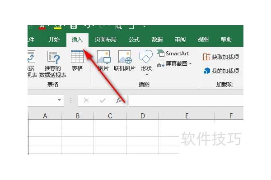Undo with the quick access arrow
Image resolution: width=271 pixels, height=180 pixels.
tap(88, 27)
